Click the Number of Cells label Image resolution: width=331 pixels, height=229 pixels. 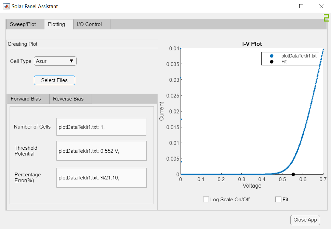[x=32, y=127]
